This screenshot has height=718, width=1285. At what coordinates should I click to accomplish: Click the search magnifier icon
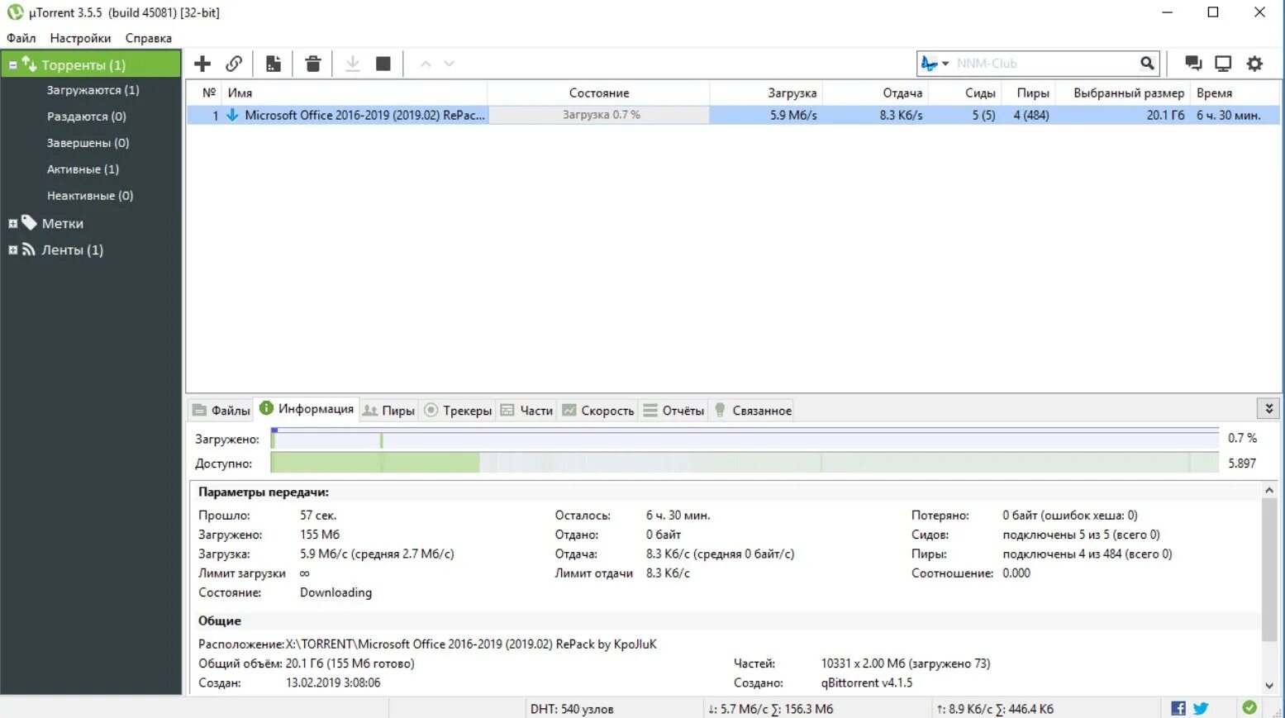coord(1147,63)
